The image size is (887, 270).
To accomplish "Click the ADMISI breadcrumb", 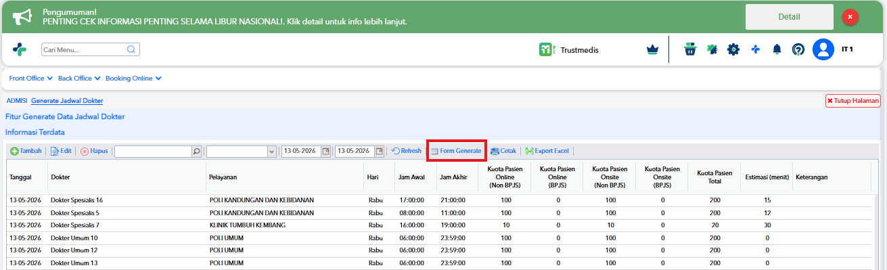I will click(17, 101).
